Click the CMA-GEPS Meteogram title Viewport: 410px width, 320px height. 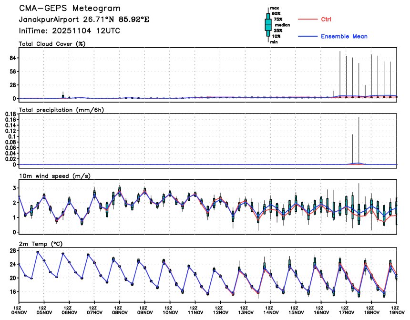[70, 9]
